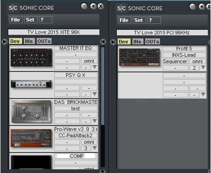Open Set menu in PCI 96KHz window
The width and height of the screenshot is (211, 173).
[139, 20]
